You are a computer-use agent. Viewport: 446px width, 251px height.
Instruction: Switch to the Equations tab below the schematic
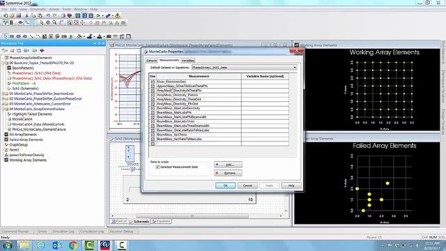161,221
